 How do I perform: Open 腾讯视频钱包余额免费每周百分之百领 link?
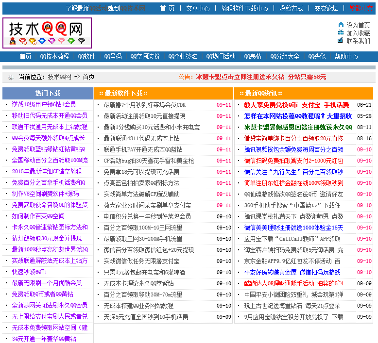pyautogui.click(x=293, y=149)
